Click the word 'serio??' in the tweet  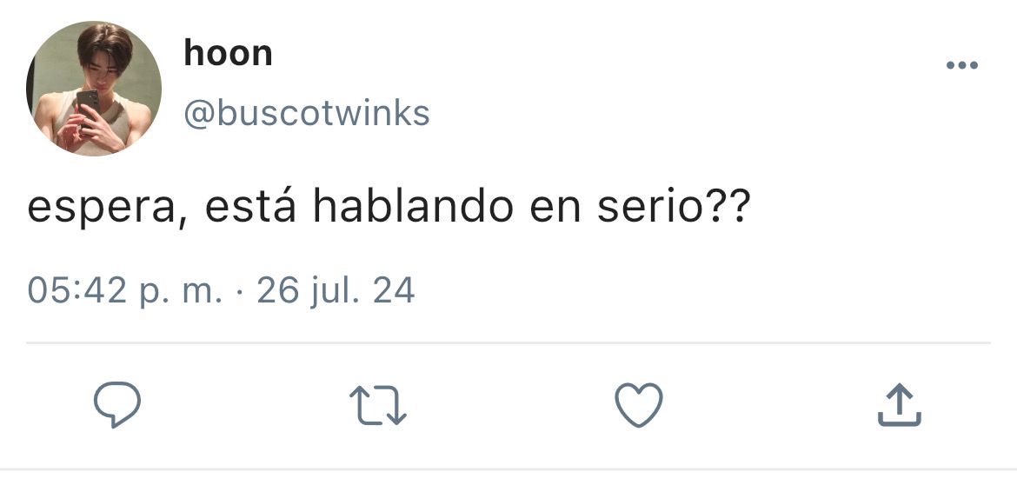pyautogui.click(x=674, y=208)
